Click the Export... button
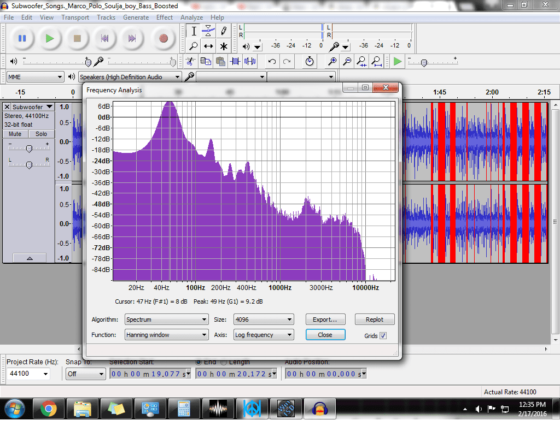The height and width of the screenshot is (438, 560). (x=325, y=319)
